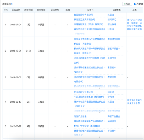Viewport: 144px width, 140px height.
Task: Click the 融资金额 column header
Action: (x=41, y=10)
